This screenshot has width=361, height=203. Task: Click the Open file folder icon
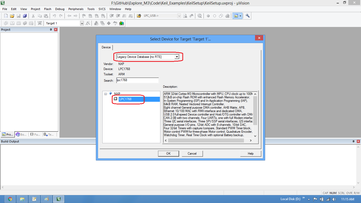click(x=12, y=16)
